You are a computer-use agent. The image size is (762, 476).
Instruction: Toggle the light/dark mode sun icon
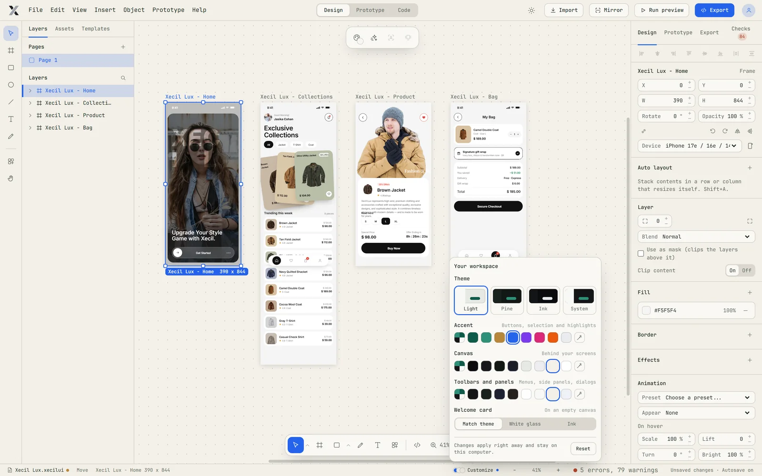[531, 10]
